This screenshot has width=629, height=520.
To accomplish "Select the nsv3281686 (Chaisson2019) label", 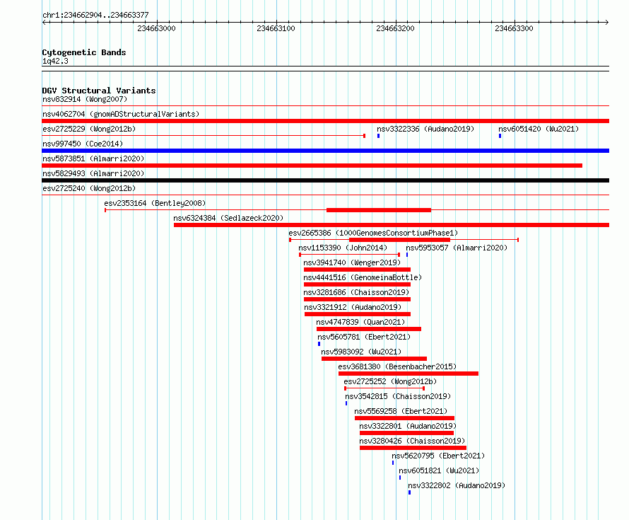I will (x=356, y=292).
